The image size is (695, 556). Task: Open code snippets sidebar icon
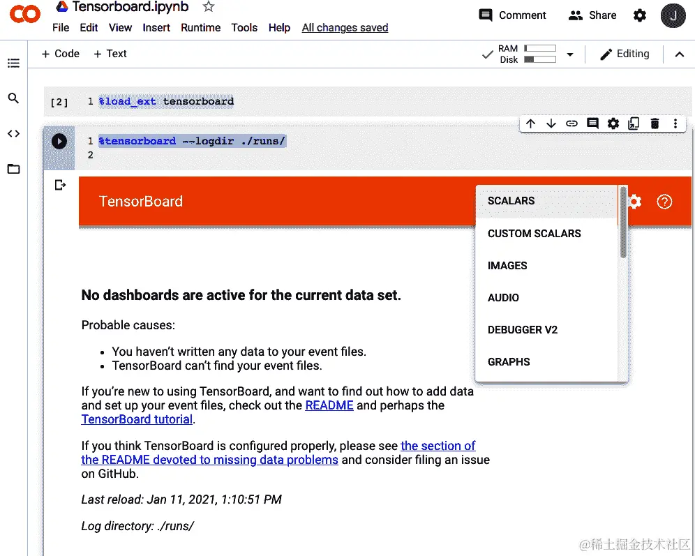[x=14, y=133]
